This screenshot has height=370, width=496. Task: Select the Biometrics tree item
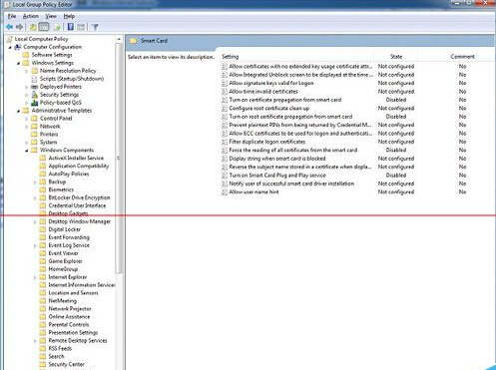pyautogui.click(x=61, y=189)
